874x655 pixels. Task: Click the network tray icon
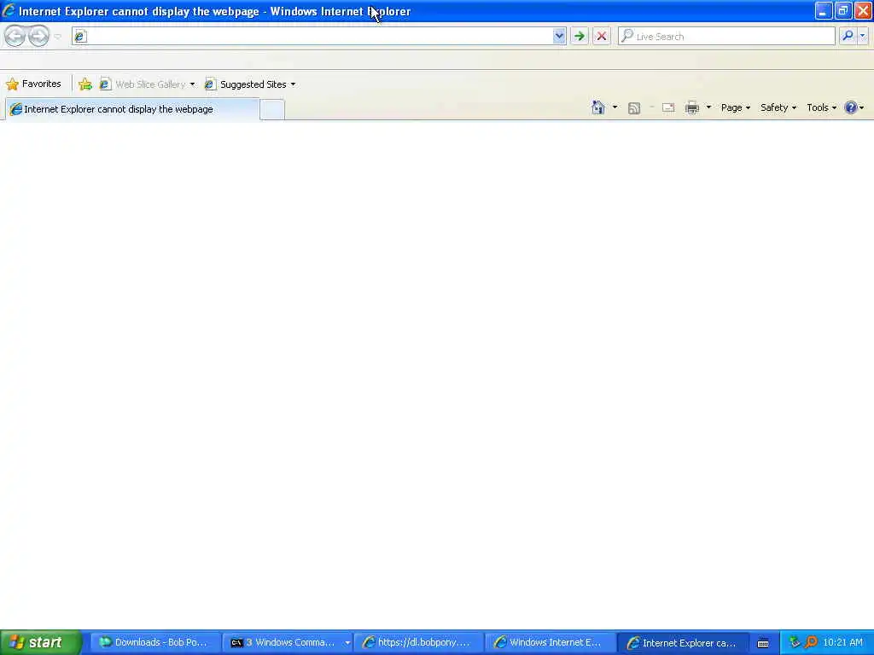[x=795, y=643]
